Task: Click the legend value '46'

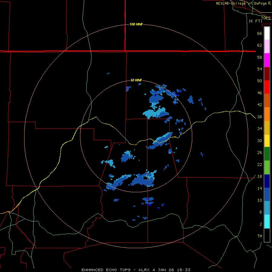Action: tap(260, 93)
